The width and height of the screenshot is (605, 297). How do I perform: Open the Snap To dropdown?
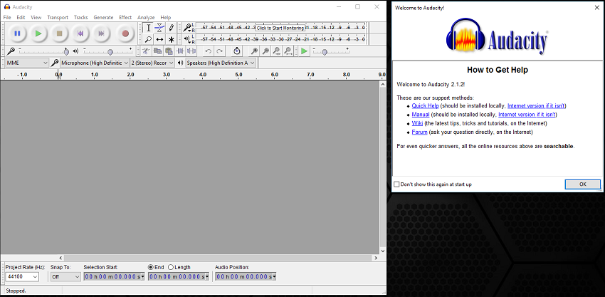tap(65, 276)
